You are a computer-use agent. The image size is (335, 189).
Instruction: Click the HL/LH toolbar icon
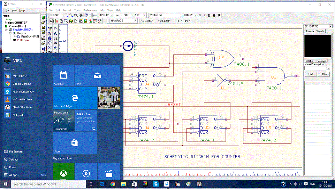click(x=90, y=21)
